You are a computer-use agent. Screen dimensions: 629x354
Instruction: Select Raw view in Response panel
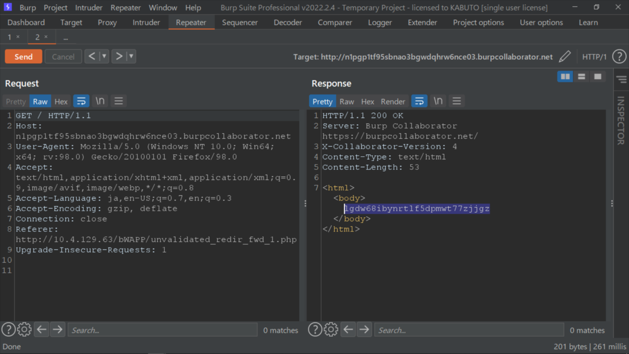[x=346, y=102]
